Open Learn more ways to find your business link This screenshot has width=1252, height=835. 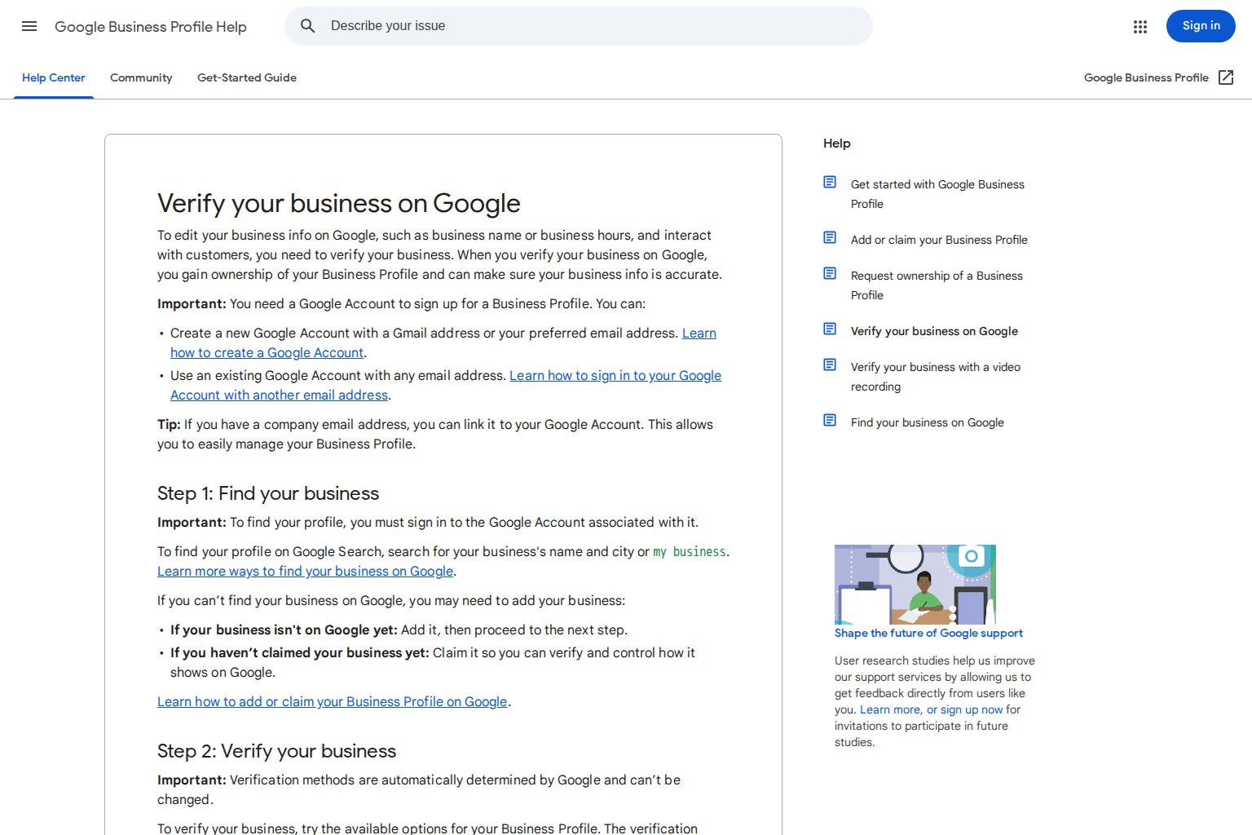(305, 572)
